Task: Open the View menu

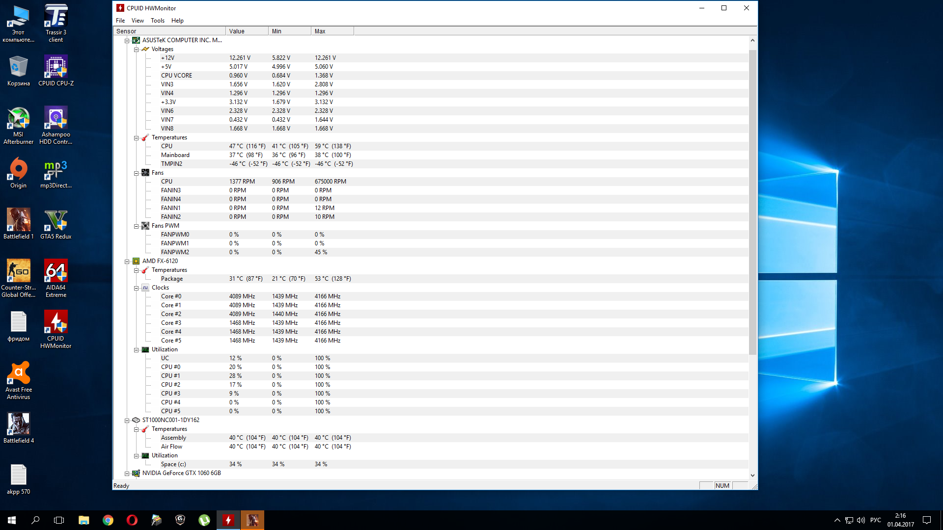Action: click(x=138, y=21)
